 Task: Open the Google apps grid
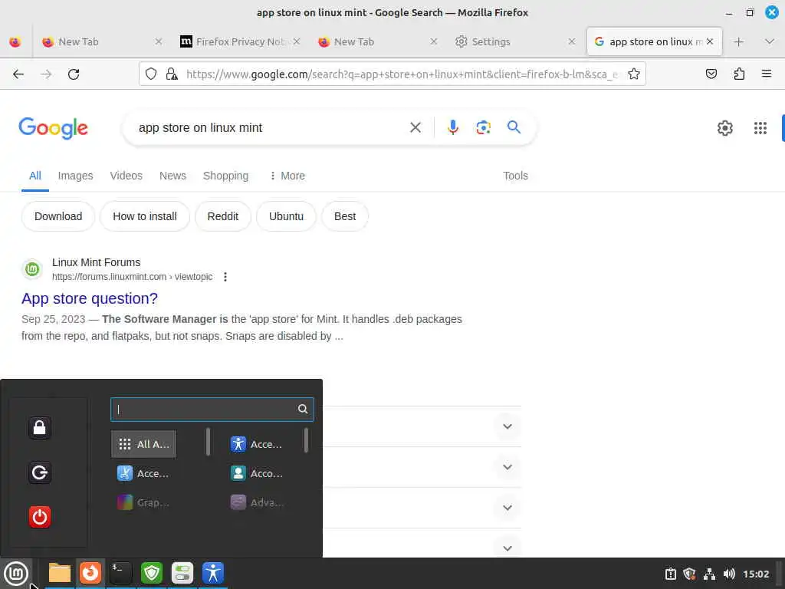[760, 128]
